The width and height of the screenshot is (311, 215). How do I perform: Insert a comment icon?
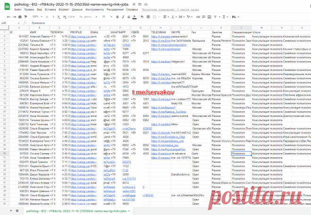(x=204, y=17)
